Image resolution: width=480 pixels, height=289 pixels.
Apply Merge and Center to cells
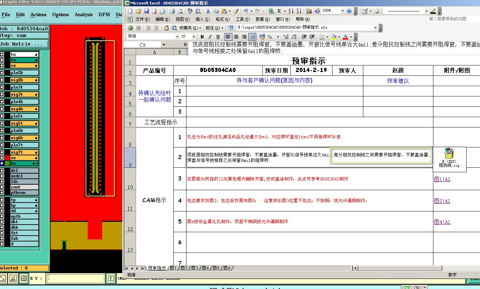coord(252,37)
